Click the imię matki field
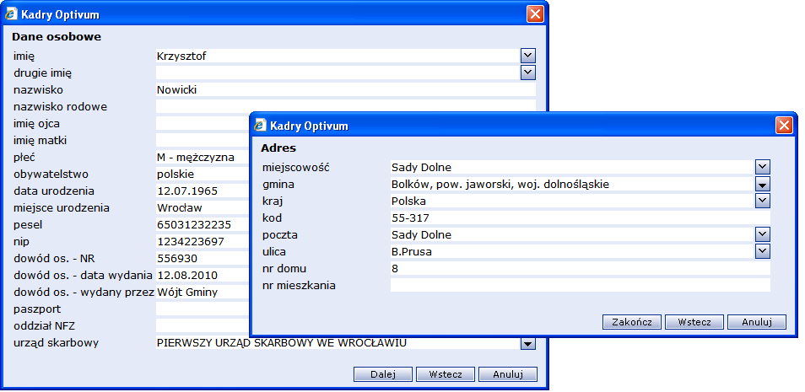 pyautogui.click(x=203, y=140)
